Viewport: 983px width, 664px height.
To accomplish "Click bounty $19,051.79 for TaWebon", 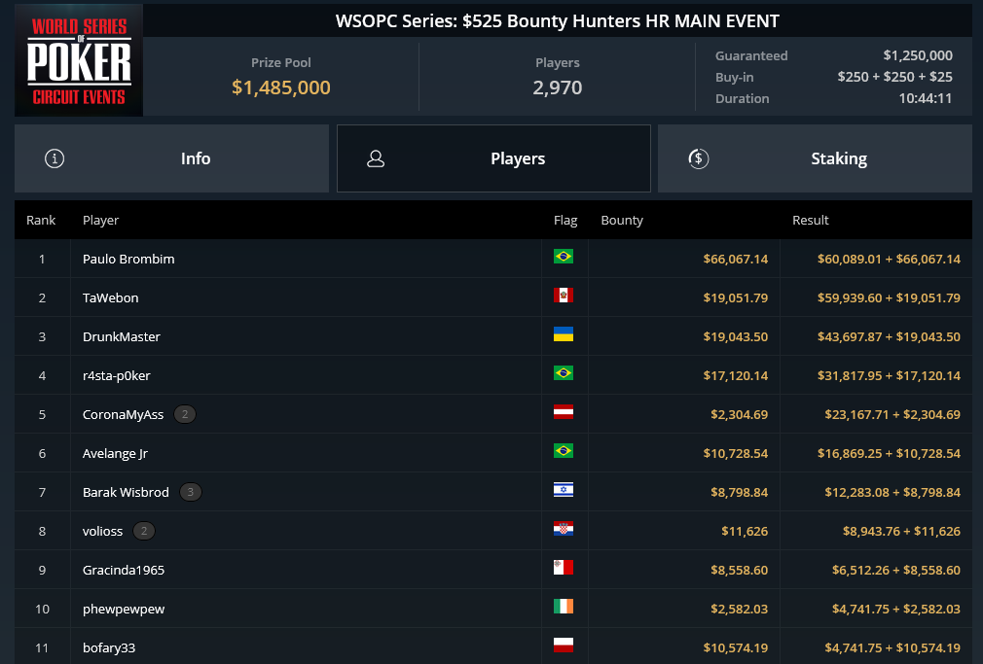I will coord(736,297).
